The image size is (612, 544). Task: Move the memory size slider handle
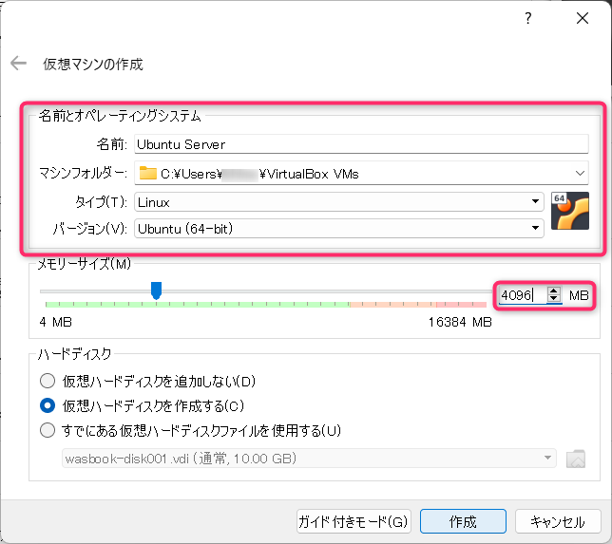click(x=156, y=291)
